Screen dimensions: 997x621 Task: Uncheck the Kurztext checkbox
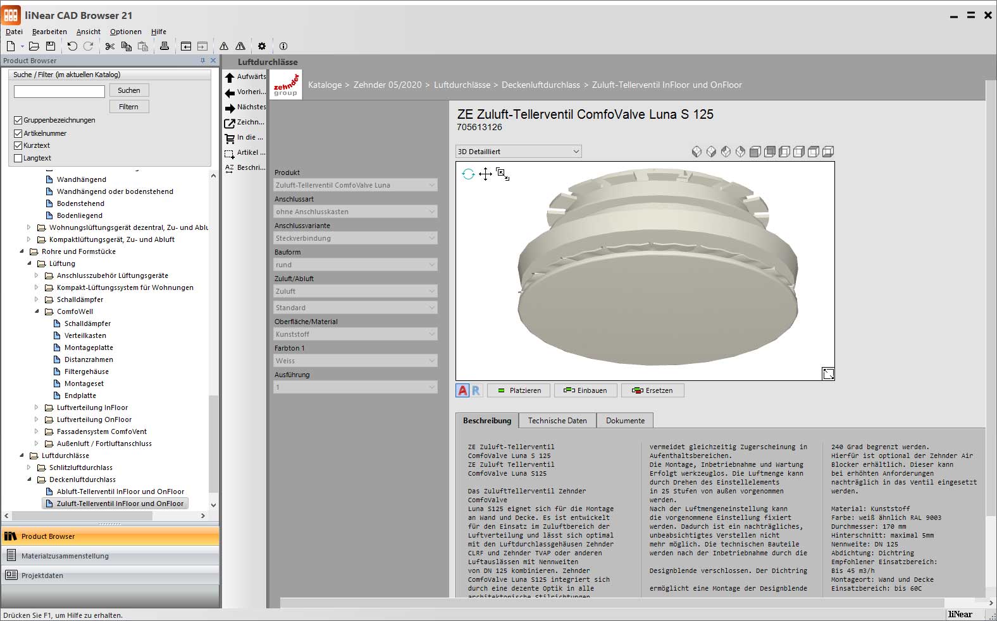click(18, 145)
